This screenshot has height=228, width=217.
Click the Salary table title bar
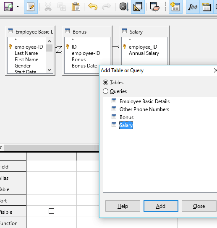click(x=144, y=31)
